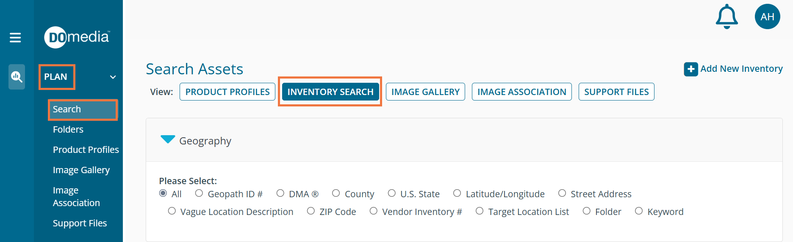Image resolution: width=793 pixels, height=242 pixels.
Task: Pick the U.S. State radio button
Action: click(392, 193)
